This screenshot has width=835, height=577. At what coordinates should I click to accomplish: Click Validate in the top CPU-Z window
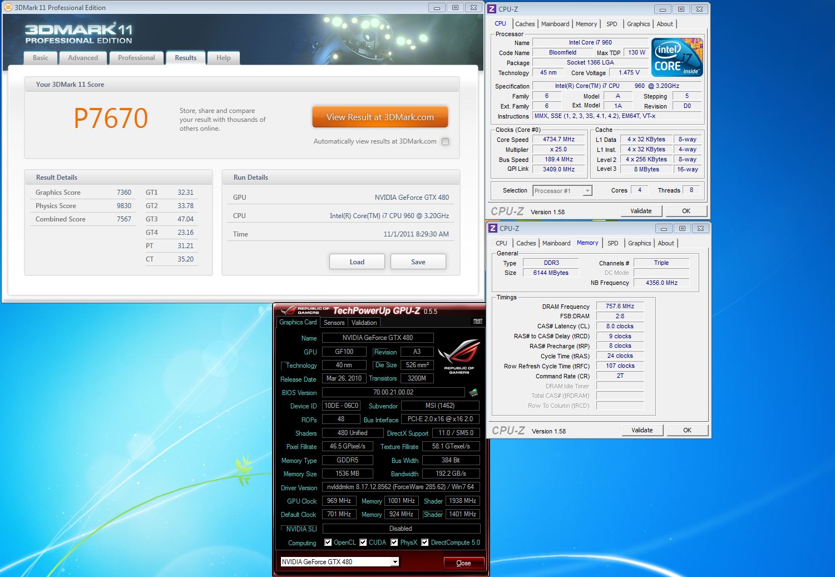coord(641,211)
